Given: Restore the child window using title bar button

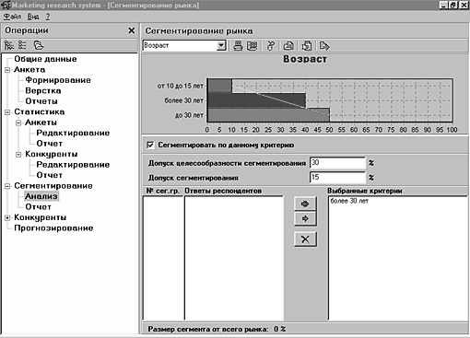Looking at the screenshot, I should 454,6.
